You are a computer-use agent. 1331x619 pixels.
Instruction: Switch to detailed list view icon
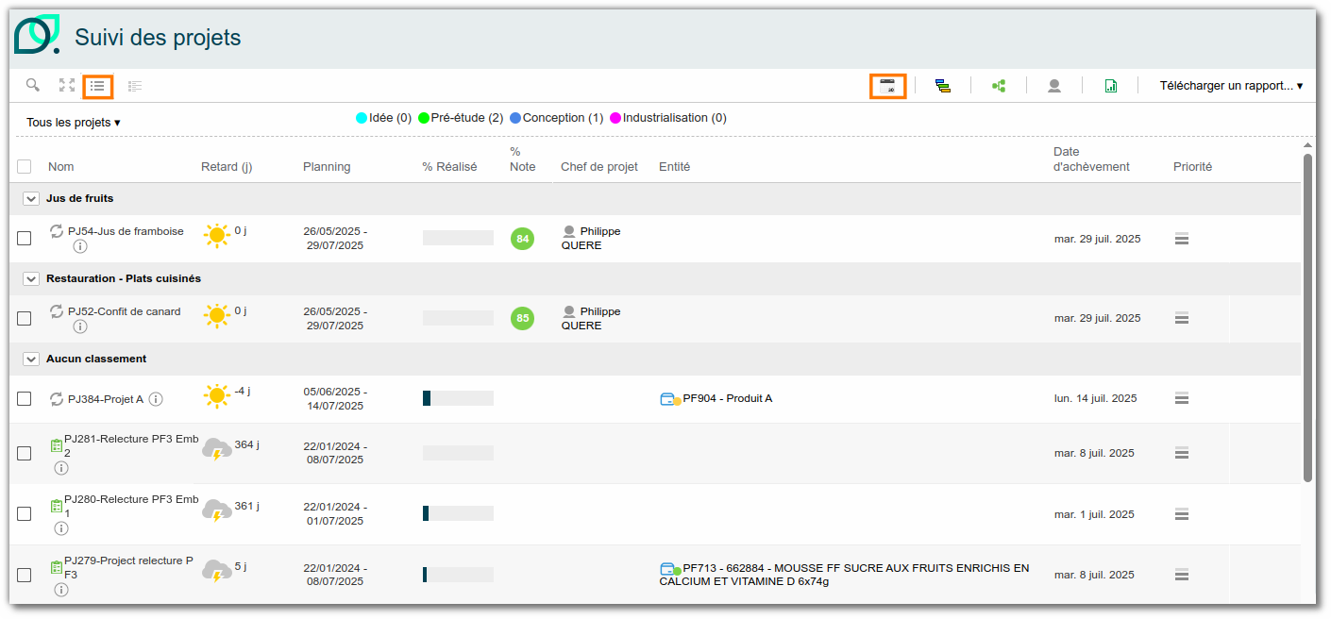tap(135, 86)
